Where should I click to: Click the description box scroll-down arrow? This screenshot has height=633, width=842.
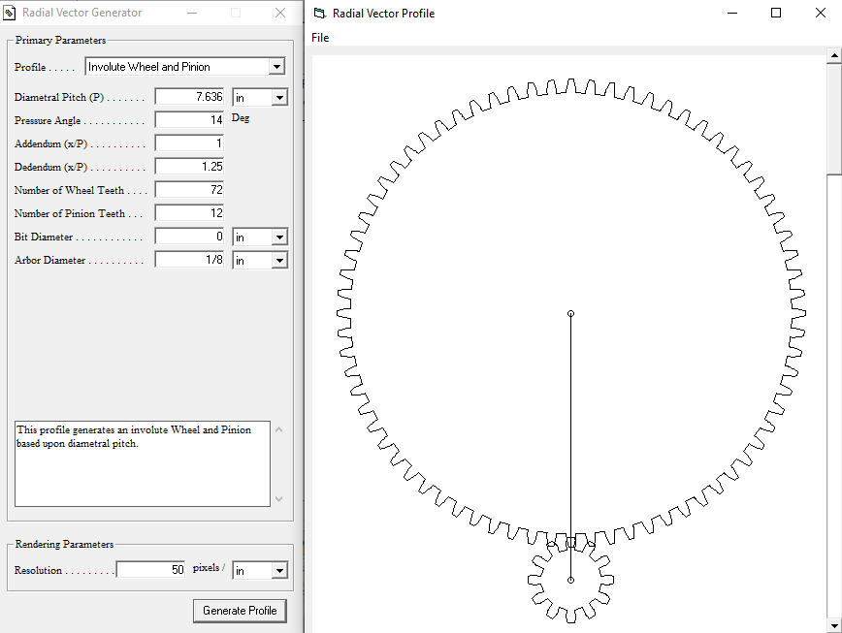tap(279, 498)
